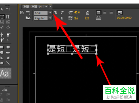Set text alignment to left
Image resolution: width=139 pixels, height=103 pixels.
pyautogui.click(x=98, y=13)
